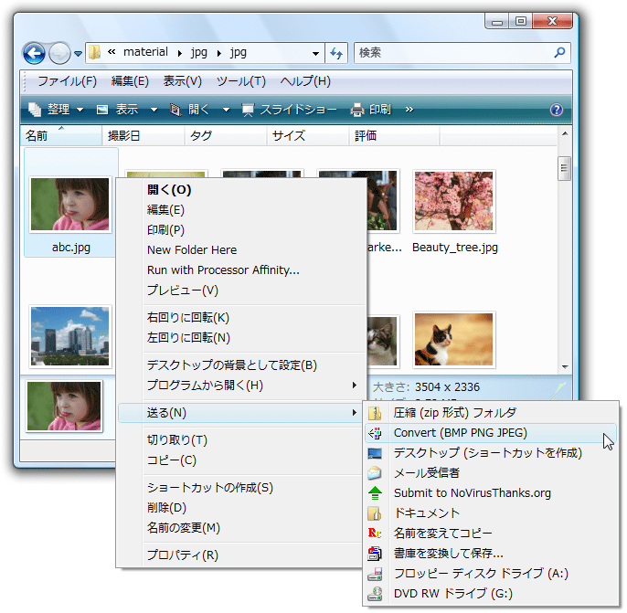This screenshot has height=613, width=627.
Task: Click the デスクトップ shortcut icon
Action: pyautogui.click(x=375, y=453)
